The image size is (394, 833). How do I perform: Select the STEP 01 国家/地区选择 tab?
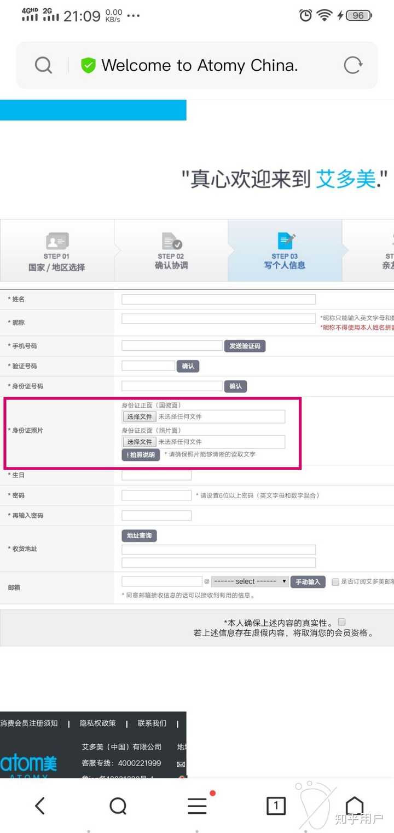pyautogui.click(x=57, y=250)
